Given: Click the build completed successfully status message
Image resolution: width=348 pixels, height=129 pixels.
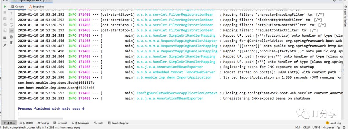Looking at the screenshot, I should pos(41,127).
